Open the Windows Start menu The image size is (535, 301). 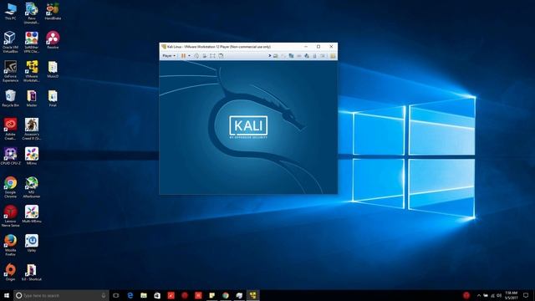tap(7, 295)
